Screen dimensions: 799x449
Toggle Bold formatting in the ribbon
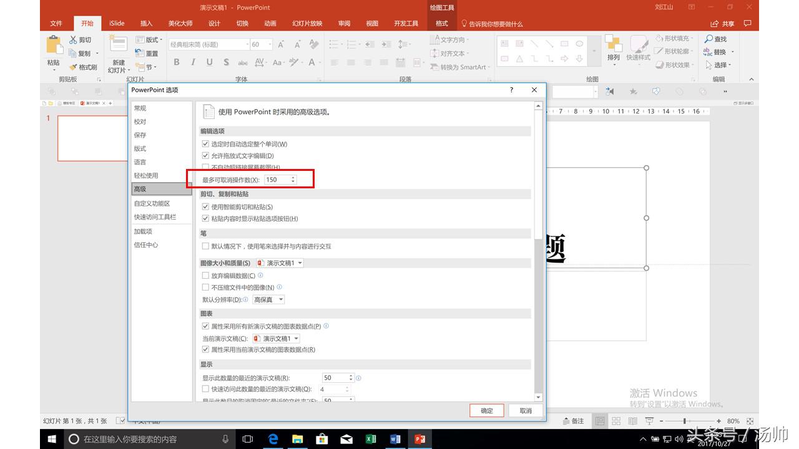[177, 62]
